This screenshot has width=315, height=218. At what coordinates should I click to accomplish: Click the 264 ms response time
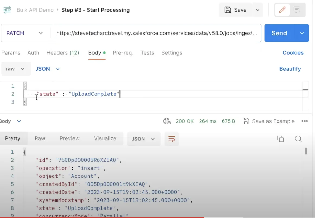(208, 121)
